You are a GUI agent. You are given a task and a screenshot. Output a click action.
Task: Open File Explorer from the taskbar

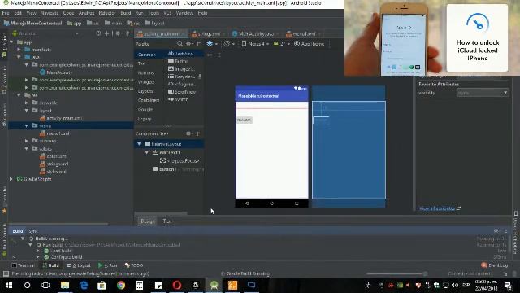pos(65,285)
